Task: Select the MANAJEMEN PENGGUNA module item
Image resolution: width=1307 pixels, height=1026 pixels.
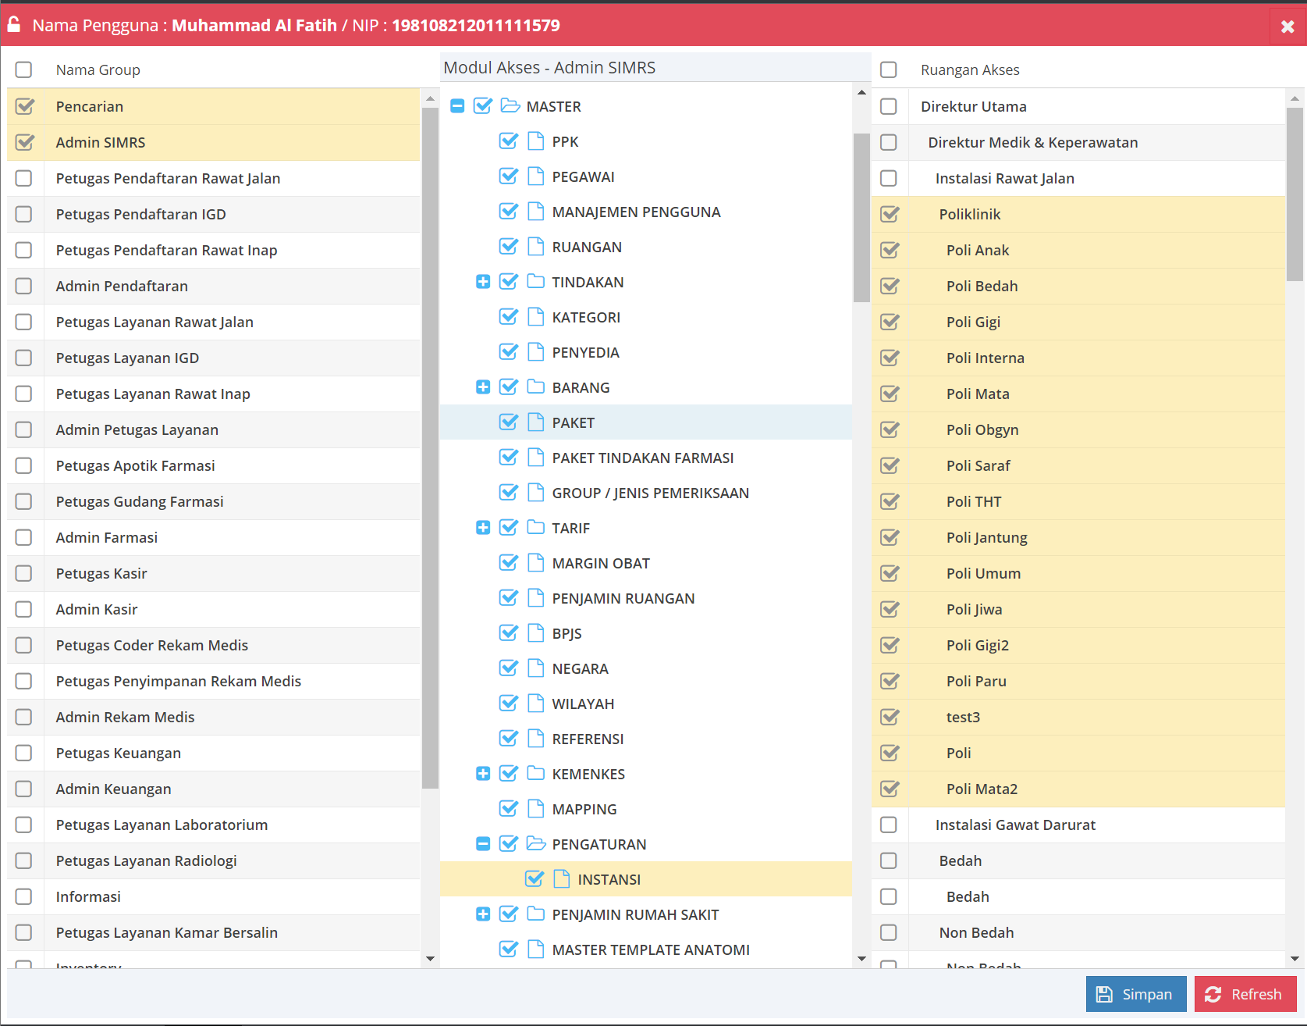Action: [635, 212]
